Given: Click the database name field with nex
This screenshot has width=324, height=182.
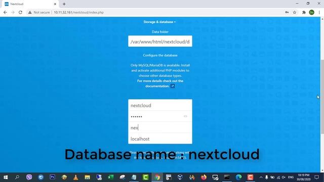Looking at the screenshot, I should 160,127.
